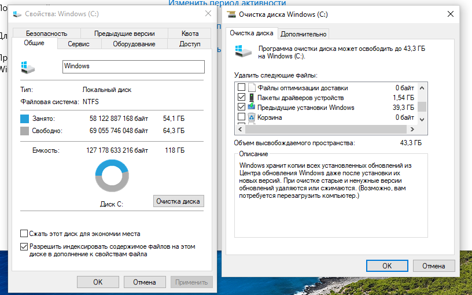Click the file list scroll down arrow
Viewport: 472px width, 295px height.
click(422, 120)
